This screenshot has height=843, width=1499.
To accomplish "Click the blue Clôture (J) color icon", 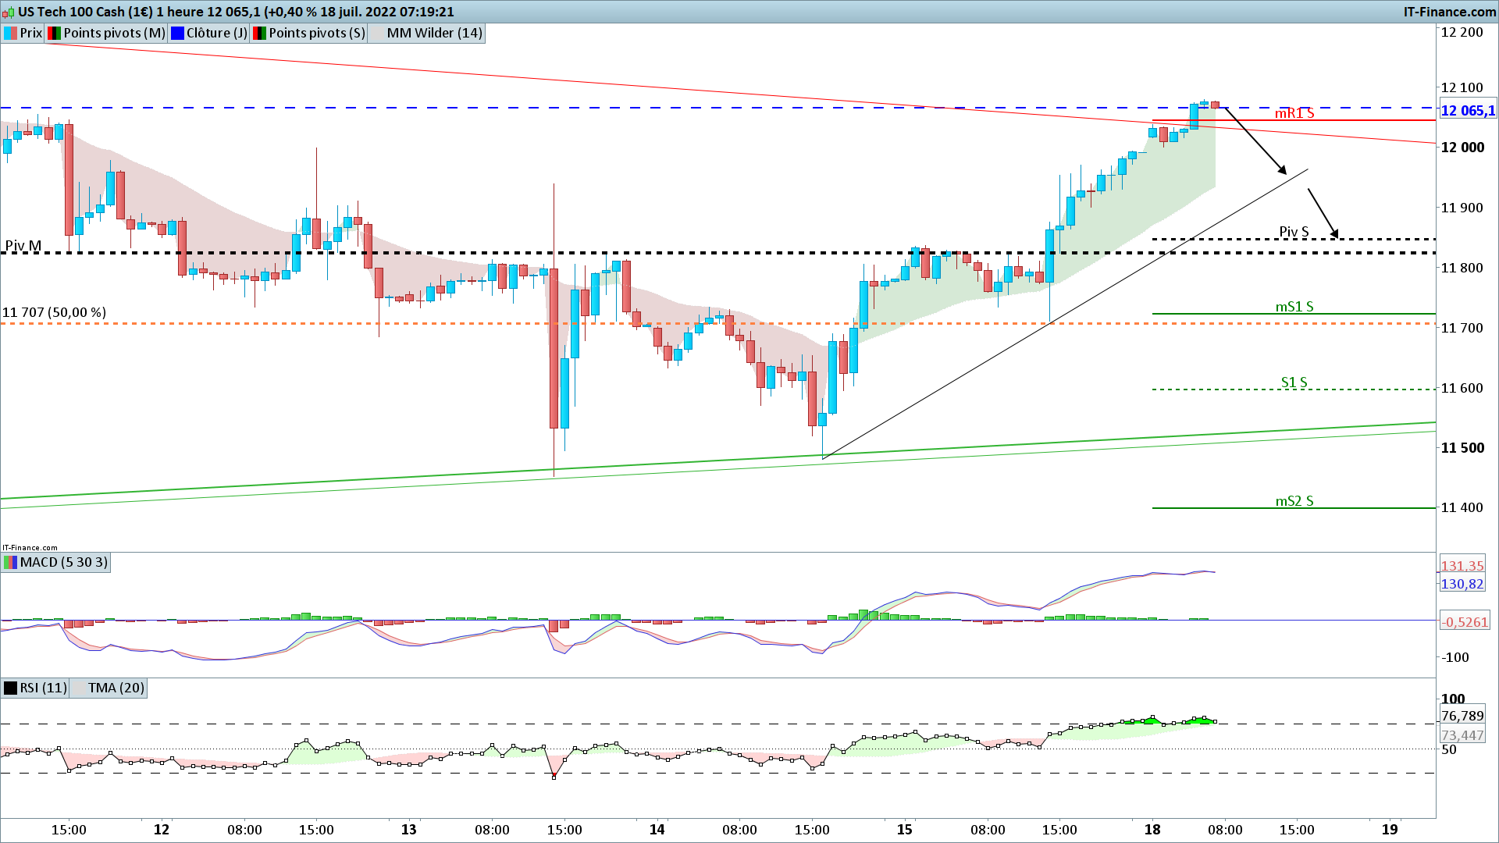I will coord(177,33).
